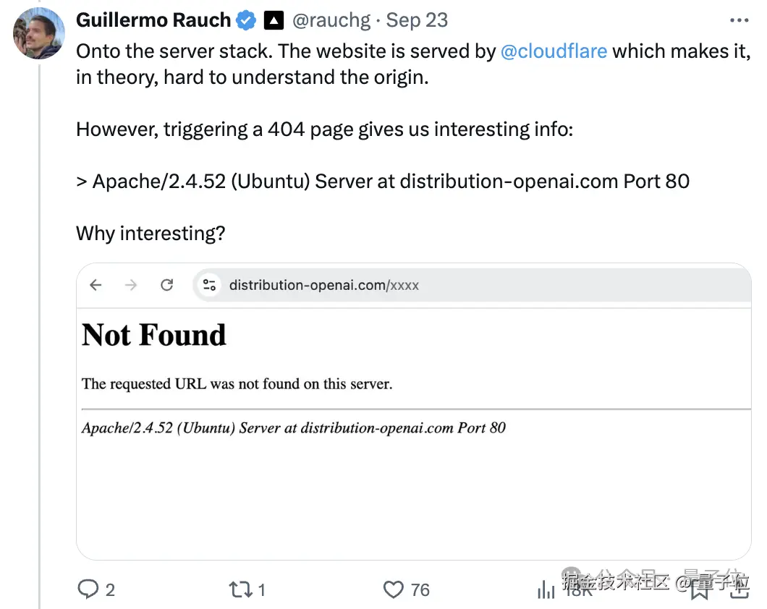The width and height of the screenshot is (767, 609).
Task: Click the browser forward arrow in screenshot
Action: (131, 285)
